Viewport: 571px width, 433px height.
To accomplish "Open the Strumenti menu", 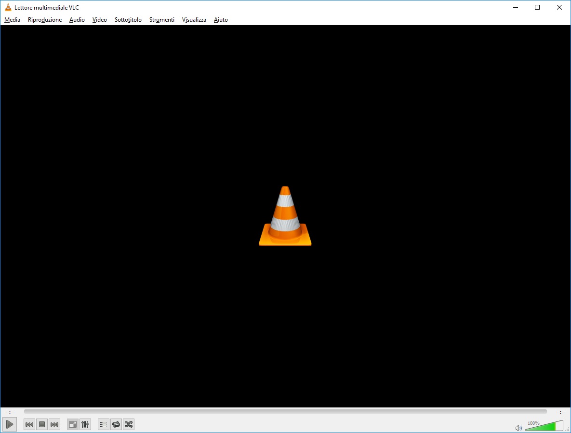I will 162,20.
